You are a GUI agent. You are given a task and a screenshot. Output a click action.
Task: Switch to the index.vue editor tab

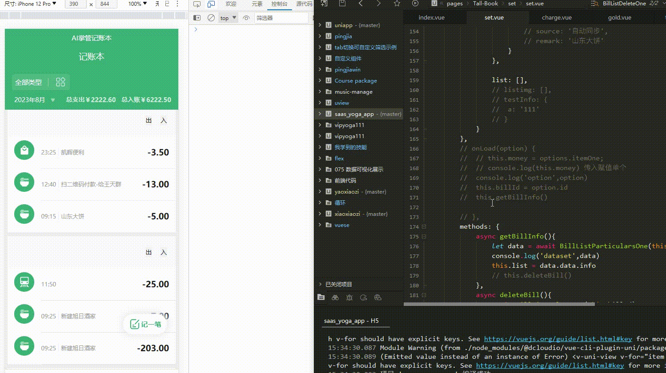pos(431,17)
